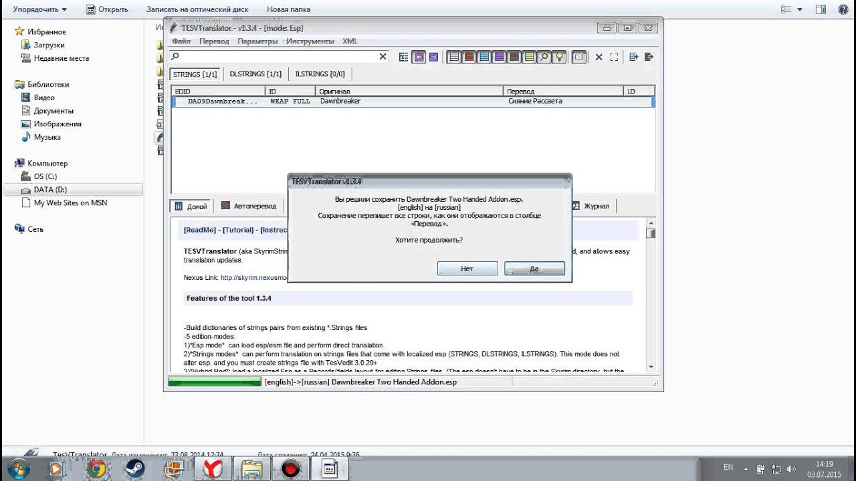Open the Инструменты menu
The image size is (856, 481).
(310, 41)
